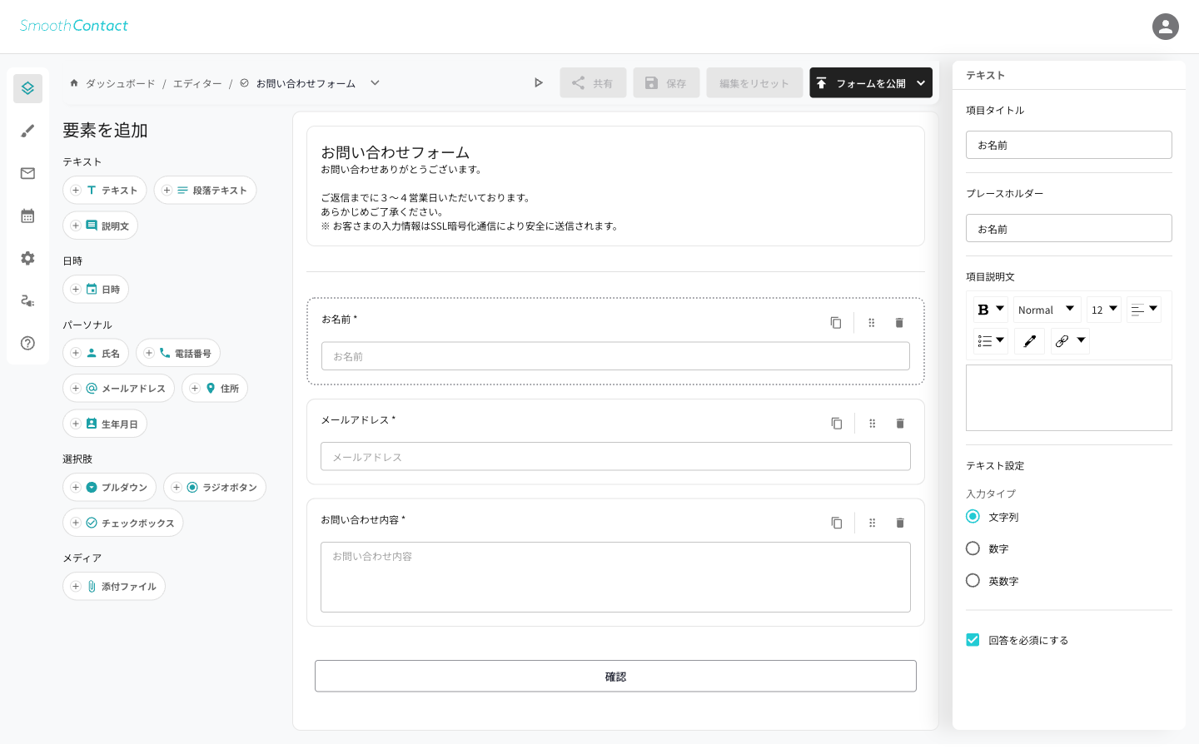Open the font size 12 dropdown

coord(1103,310)
